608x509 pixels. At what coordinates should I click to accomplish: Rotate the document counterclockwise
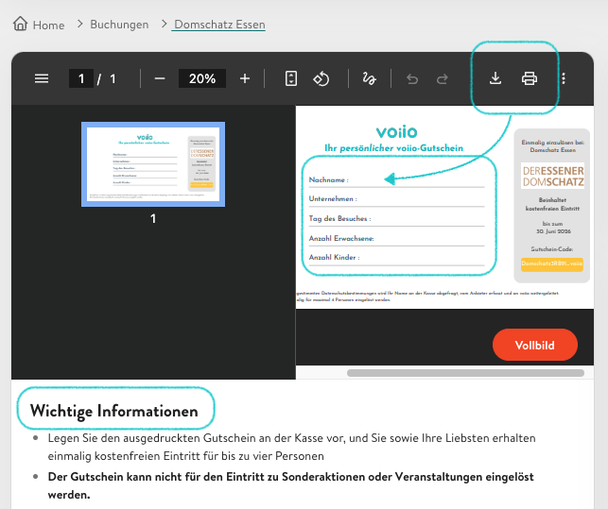coord(321,78)
